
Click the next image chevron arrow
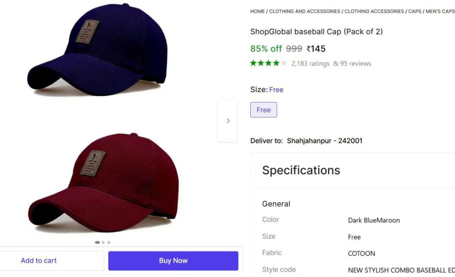[228, 121]
